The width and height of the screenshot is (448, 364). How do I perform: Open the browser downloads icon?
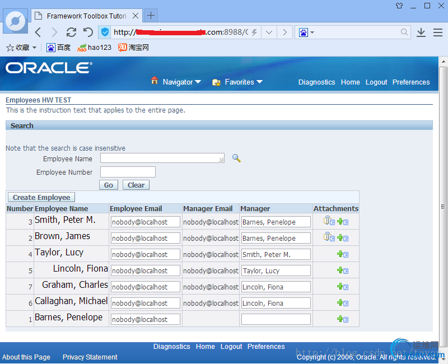click(x=421, y=32)
